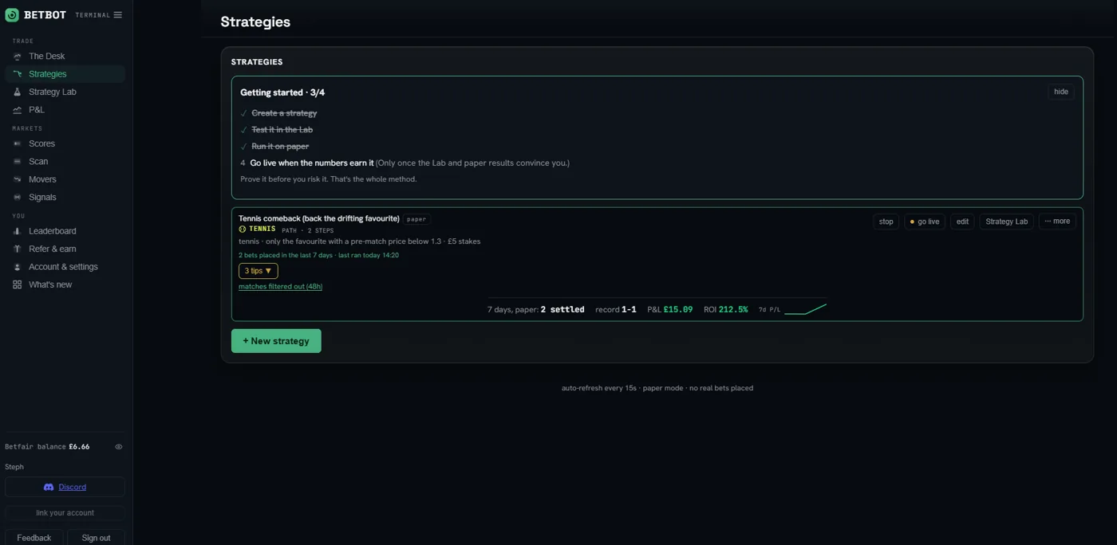The height and width of the screenshot is (545, 1117).
Task: Open the Movers page
Action: pyautogui.click(x=65, y=179)
